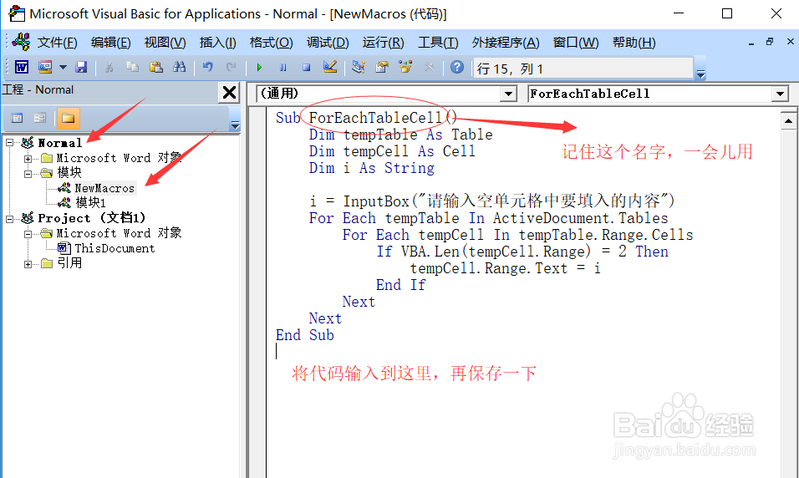Open the 窗口(W) menu
The width and height of the screenshot is (799, 478).
pyautogui.click(x=576, y=43)
